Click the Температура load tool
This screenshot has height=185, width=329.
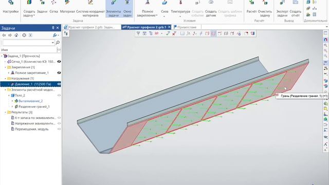click(x=180, y=8)
